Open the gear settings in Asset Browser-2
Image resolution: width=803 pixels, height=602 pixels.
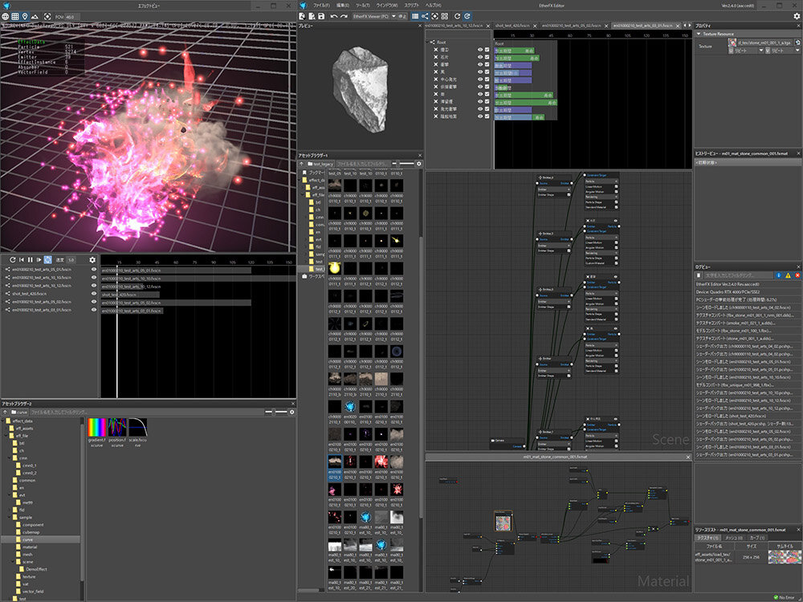[x=290, y=411]
